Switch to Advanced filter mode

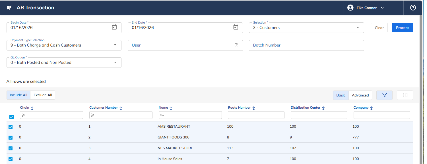coord(360,95)
